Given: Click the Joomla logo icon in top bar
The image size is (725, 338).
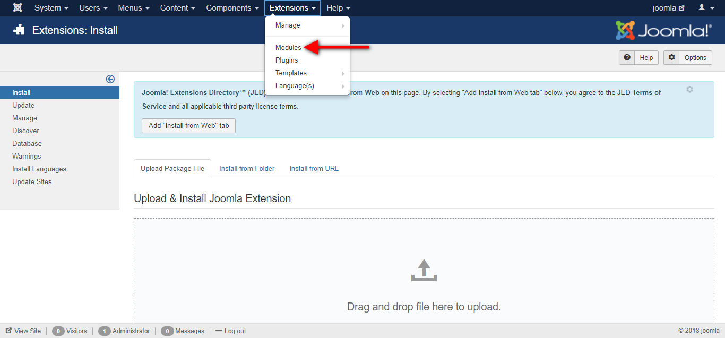Looking at the screenshot, I should 18,8.
